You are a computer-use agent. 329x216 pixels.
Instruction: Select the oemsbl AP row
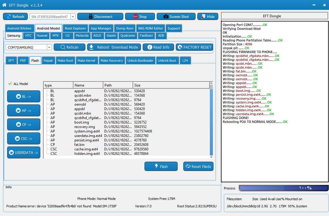pyautogui.click(x=127, y=104)
